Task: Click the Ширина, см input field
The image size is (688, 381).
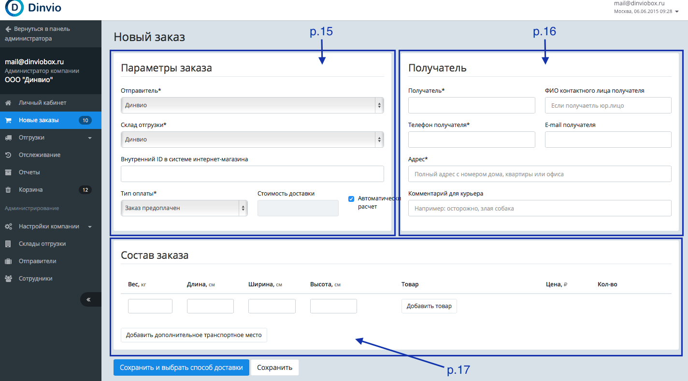Action: click(x=272, y=306)
